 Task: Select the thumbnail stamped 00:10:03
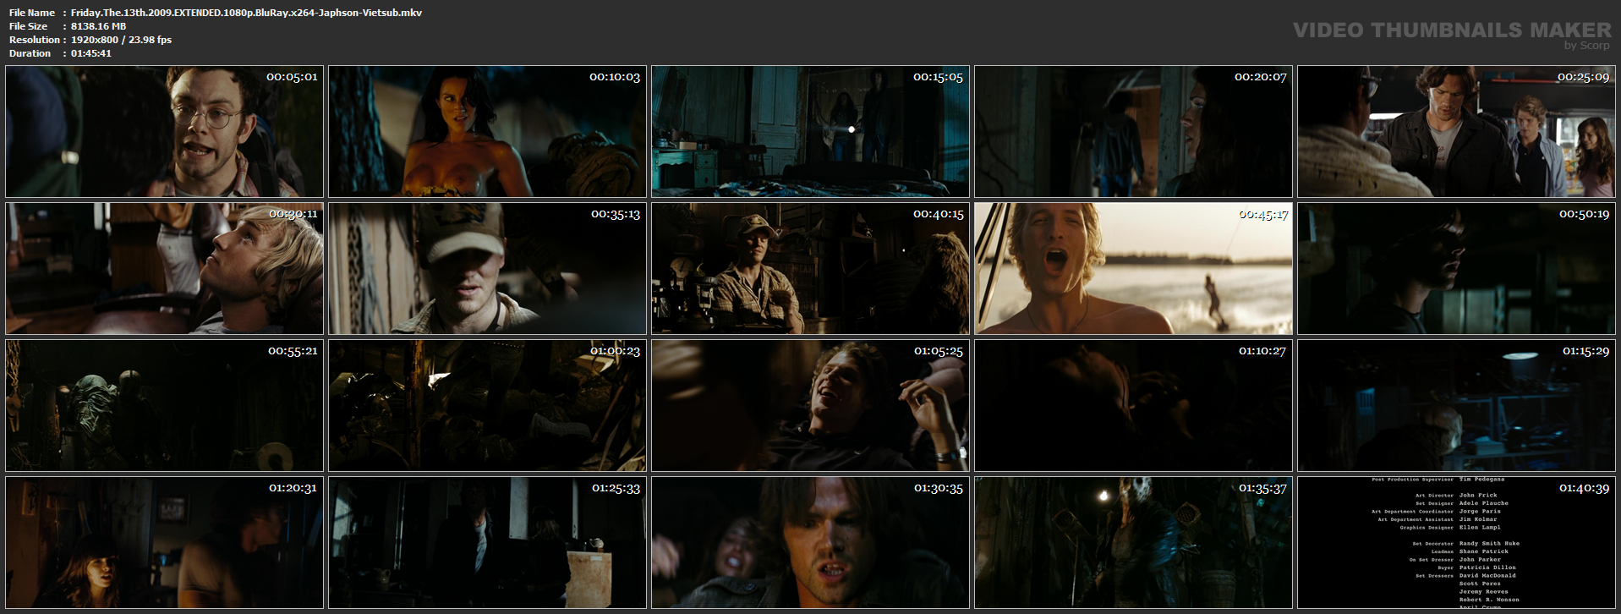click(x=487, y=131)
